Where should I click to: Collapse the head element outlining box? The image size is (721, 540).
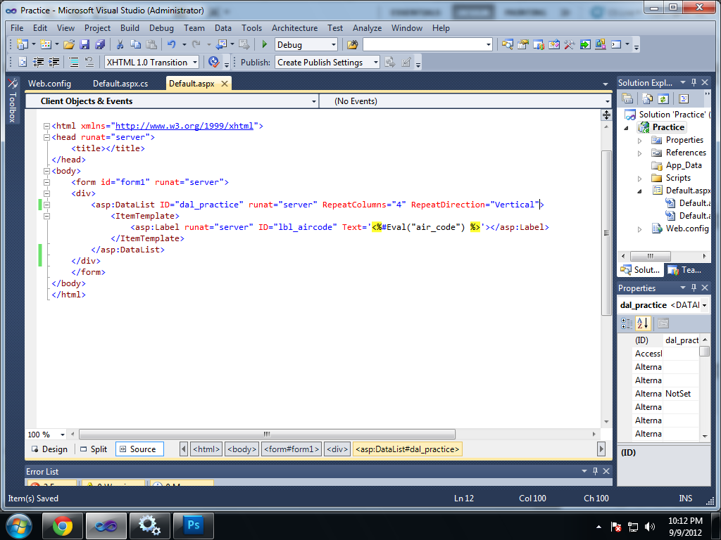pyautogui.click(x=46, y=137)
